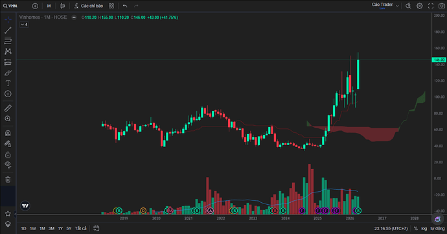Toggle tự động auto scale
The height and width of the screenshot is (234, 447).
(437, 228)
